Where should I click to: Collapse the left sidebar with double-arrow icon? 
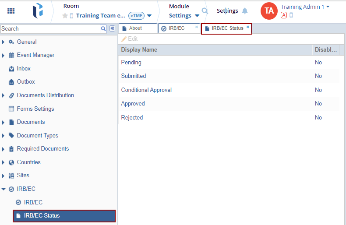pyautogui.click(x=112, y=28)
